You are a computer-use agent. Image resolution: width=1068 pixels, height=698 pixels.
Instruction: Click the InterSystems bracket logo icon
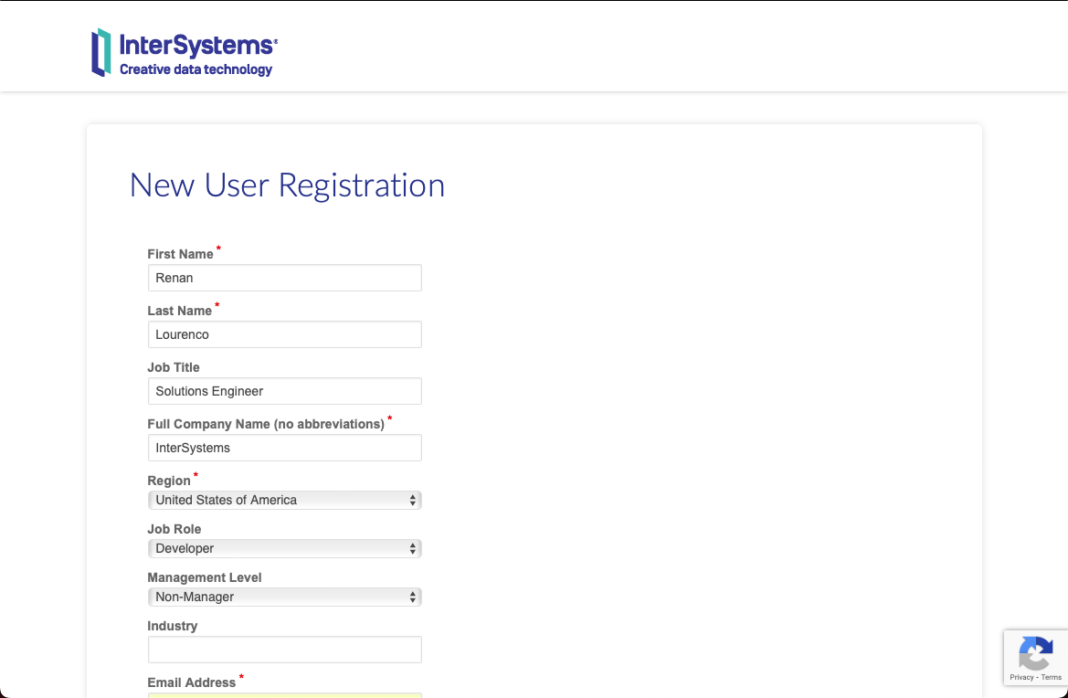[100, 52]
